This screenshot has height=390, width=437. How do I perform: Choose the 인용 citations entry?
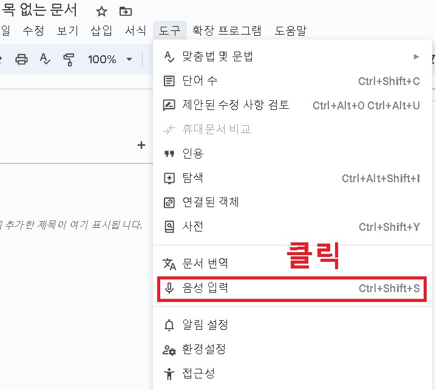coord(293,154)
